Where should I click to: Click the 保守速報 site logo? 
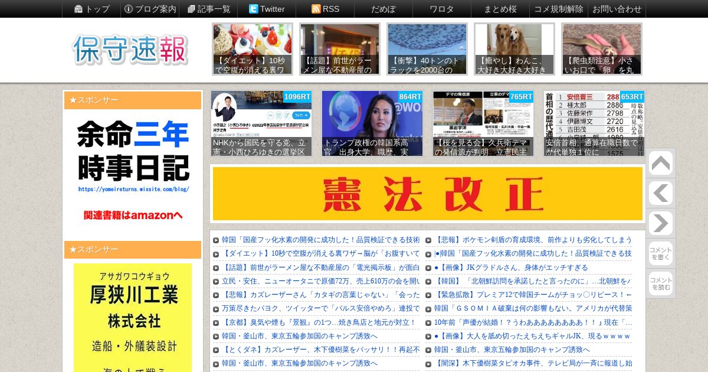tap(130, 50)
